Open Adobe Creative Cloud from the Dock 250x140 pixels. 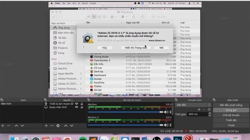click(188, 137)
